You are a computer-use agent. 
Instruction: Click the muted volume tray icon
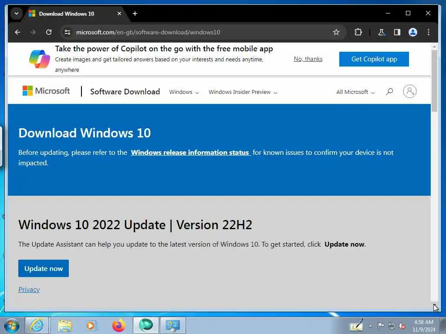(x=402, y=326)
